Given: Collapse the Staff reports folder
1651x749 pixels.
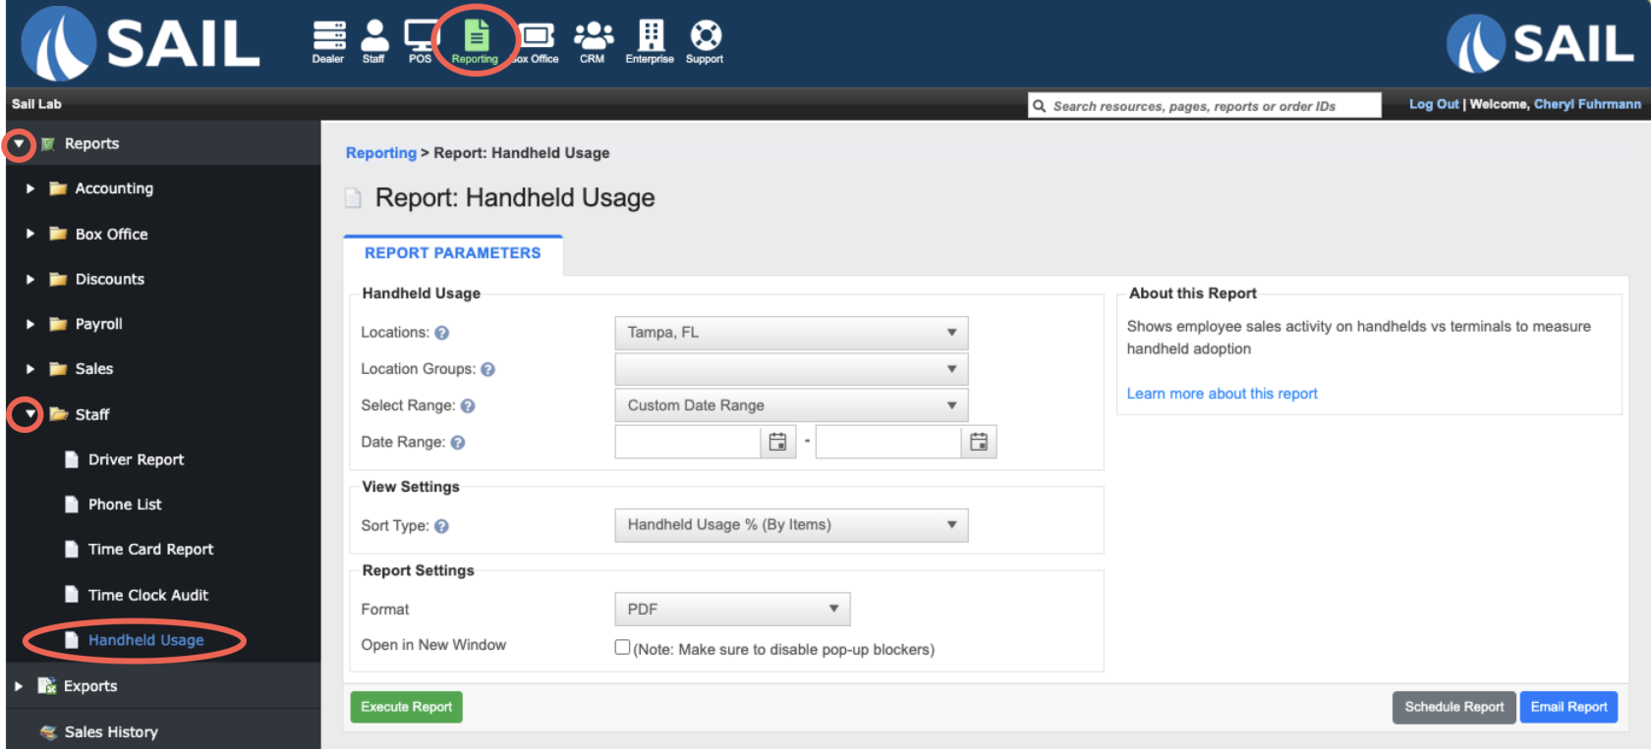Looking at the screenshot, I should tap(30, 414).
